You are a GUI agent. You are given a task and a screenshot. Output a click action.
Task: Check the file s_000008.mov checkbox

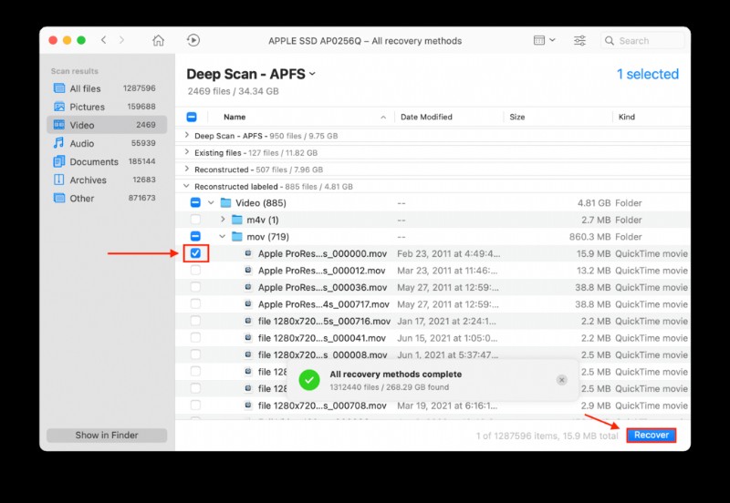pyautogui.click(x=195, y=354)
